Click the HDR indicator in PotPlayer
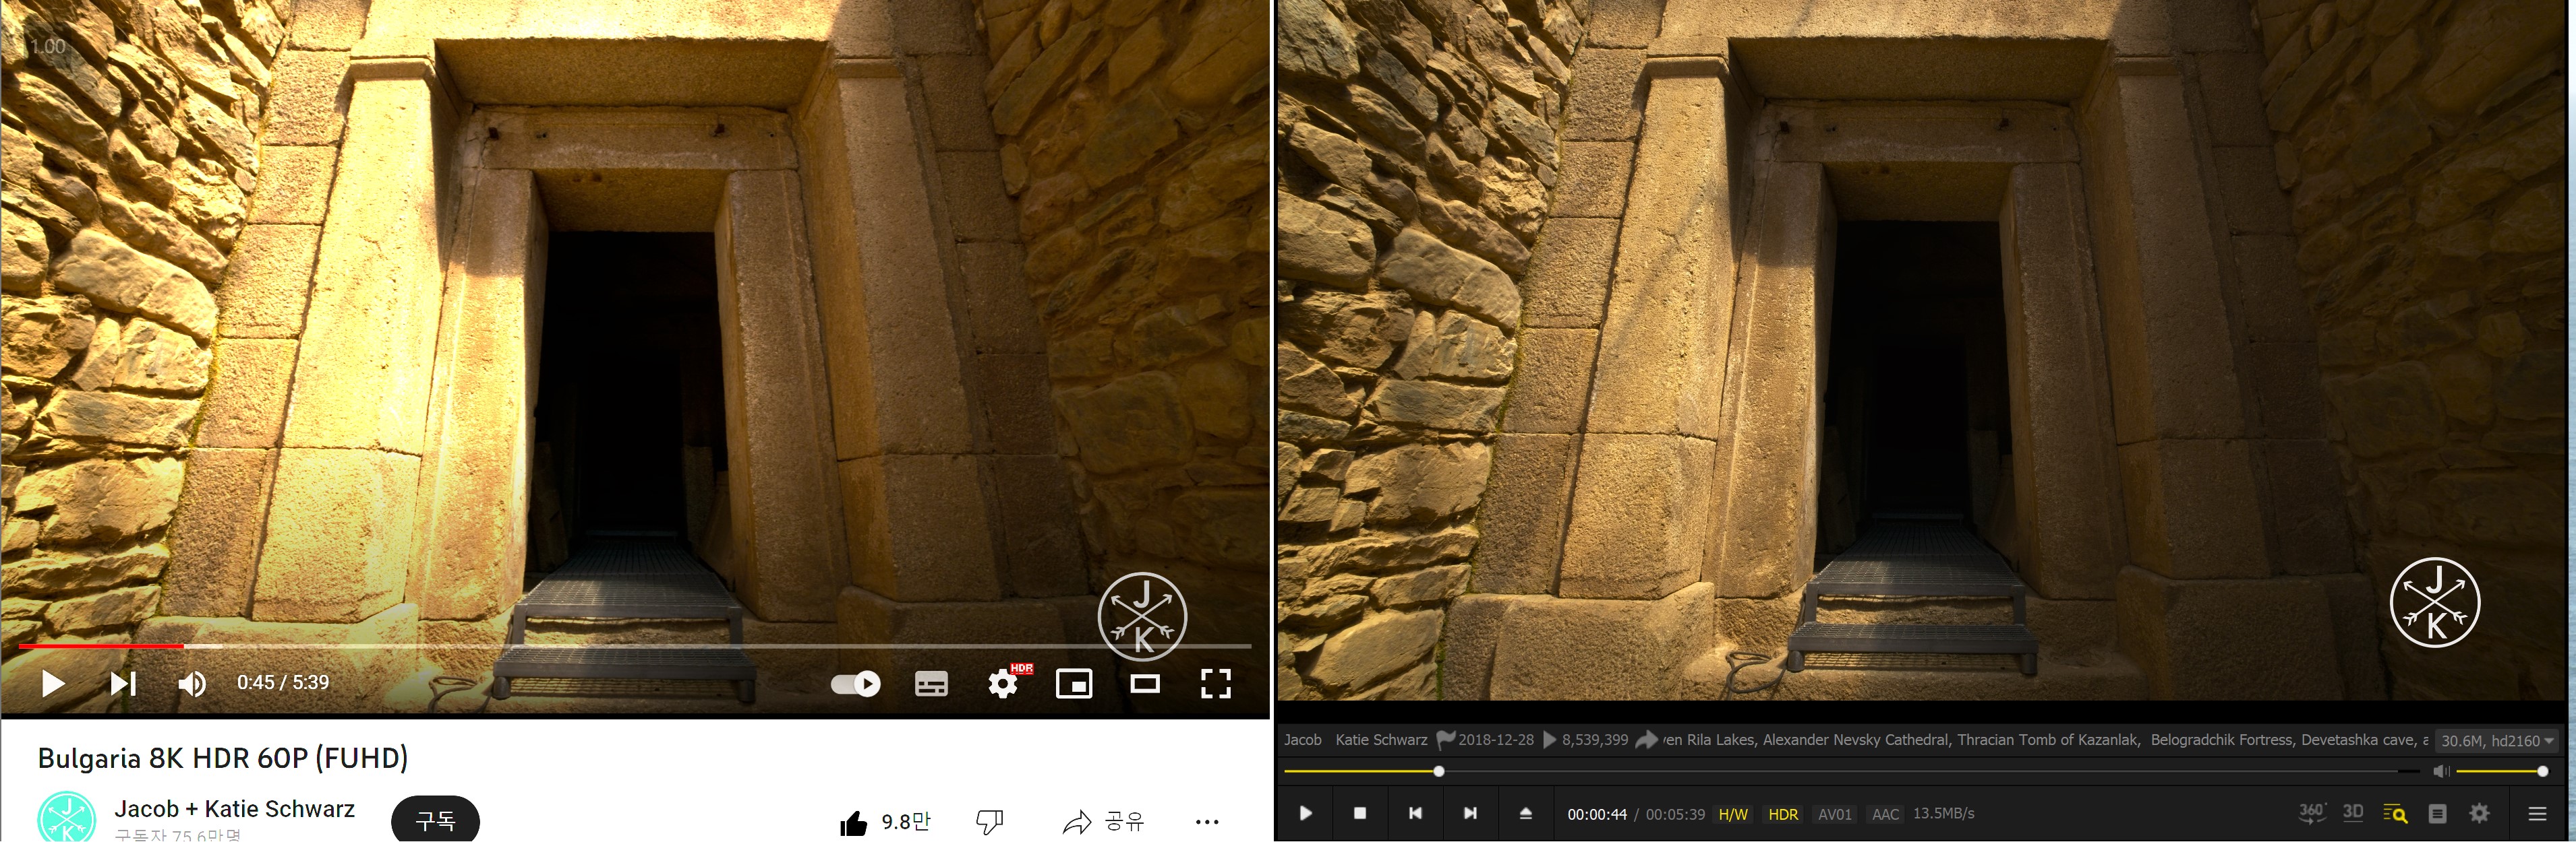This screenshot has width=2576, height=842. [1782, 814]
